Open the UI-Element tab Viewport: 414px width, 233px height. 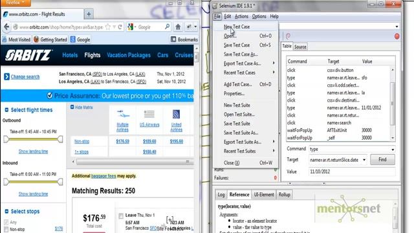(264, 195)
